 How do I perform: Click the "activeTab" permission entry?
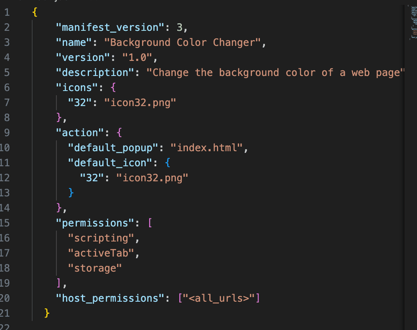pos(101,253)
